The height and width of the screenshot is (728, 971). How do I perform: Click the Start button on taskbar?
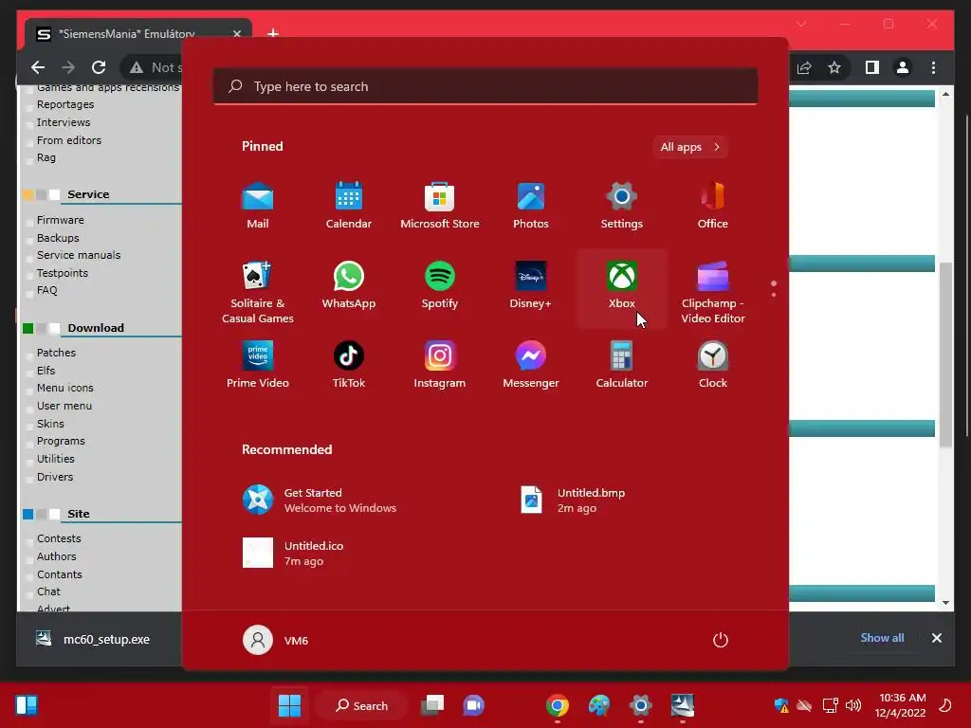tap(289, 704)
